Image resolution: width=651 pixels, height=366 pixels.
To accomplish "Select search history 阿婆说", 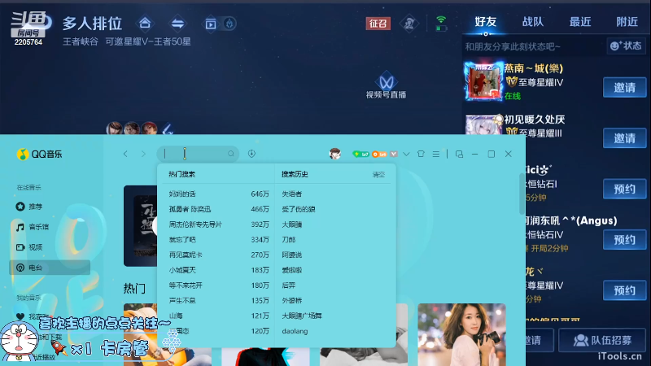I will coord(292,255).
